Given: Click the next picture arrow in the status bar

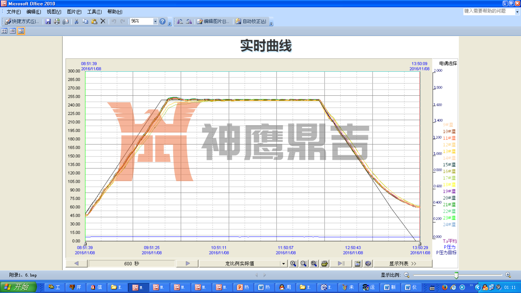Looking at the screenshot, I should click(265, 275).
